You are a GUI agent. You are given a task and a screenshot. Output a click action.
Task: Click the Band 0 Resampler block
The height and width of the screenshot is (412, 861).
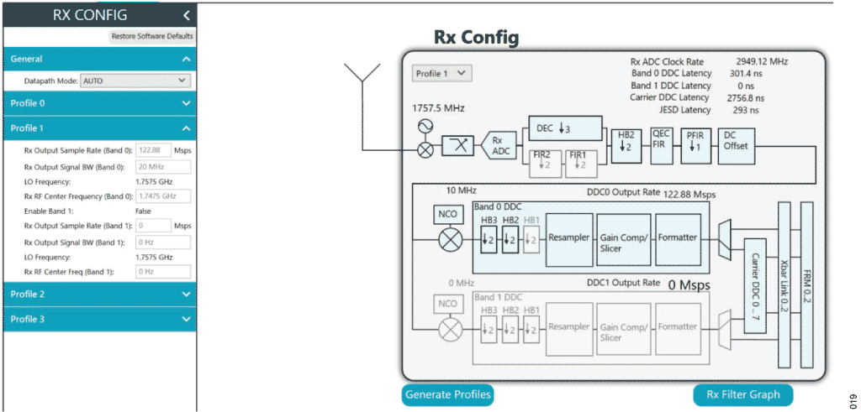pyautogui.click(x=569, y=237)
